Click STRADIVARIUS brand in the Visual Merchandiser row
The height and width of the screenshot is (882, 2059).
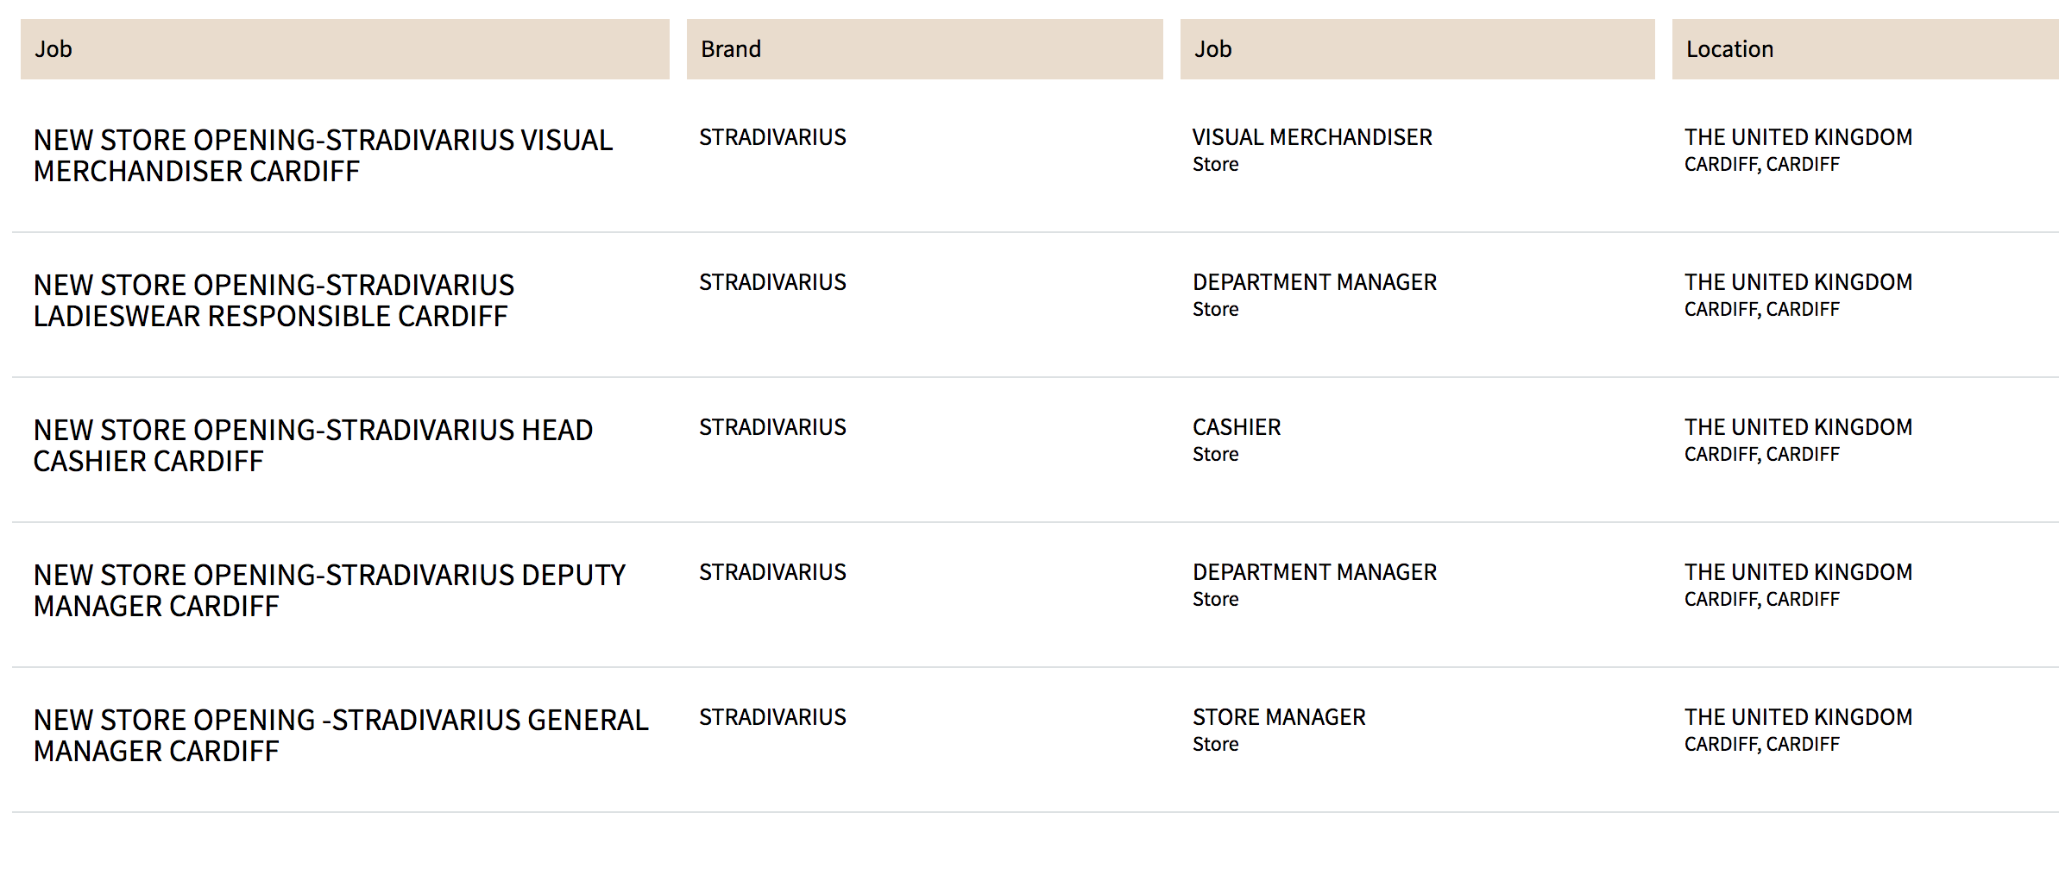772,137
